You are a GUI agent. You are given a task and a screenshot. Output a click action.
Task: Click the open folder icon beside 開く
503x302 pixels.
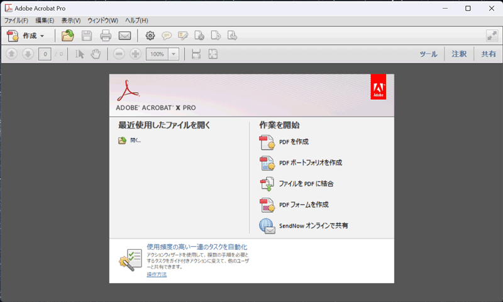122,140
